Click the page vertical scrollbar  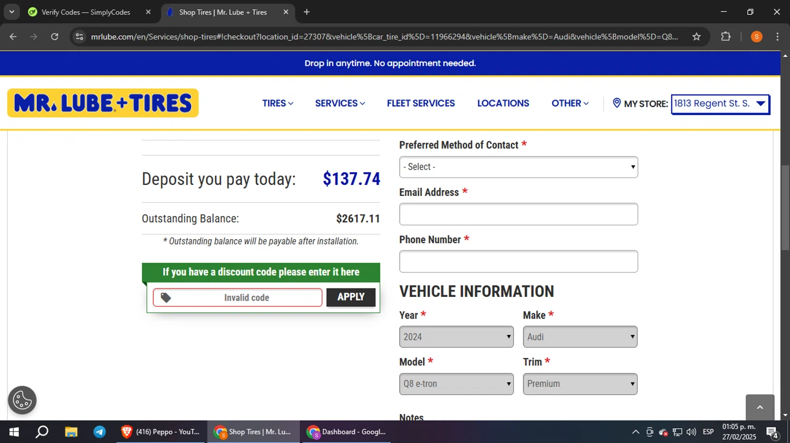785,208
